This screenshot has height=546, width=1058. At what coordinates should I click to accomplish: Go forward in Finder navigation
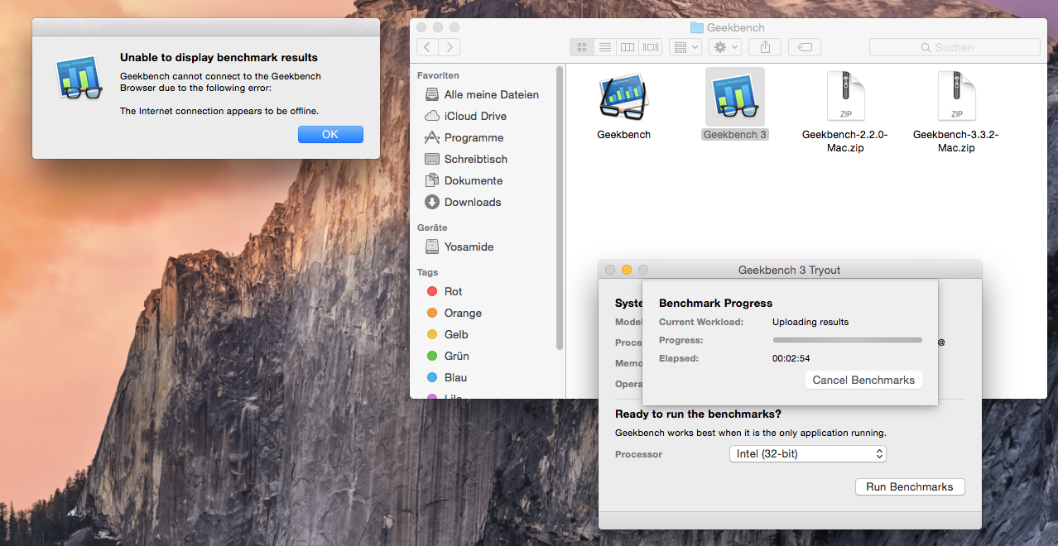point(450,47)
